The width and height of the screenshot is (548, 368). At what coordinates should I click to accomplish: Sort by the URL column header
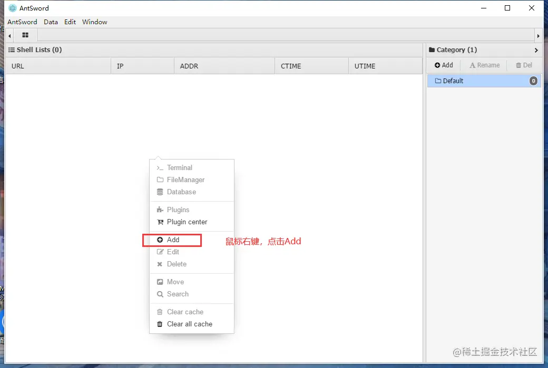click(58, 66)
